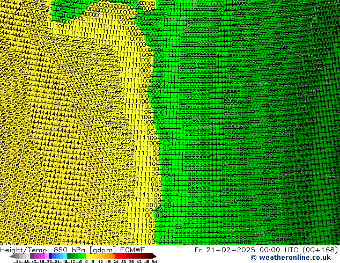The width and height of the screenshot is (340, 263).
Task: Click the forecast date 'Fr 21-02-2025 00:00 UTC (00+168)'
Action: coord(267,250)
